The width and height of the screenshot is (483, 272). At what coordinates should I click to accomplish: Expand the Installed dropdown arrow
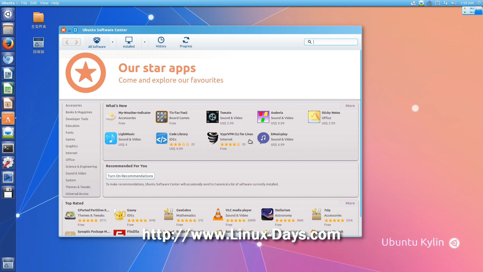[145, 42]
